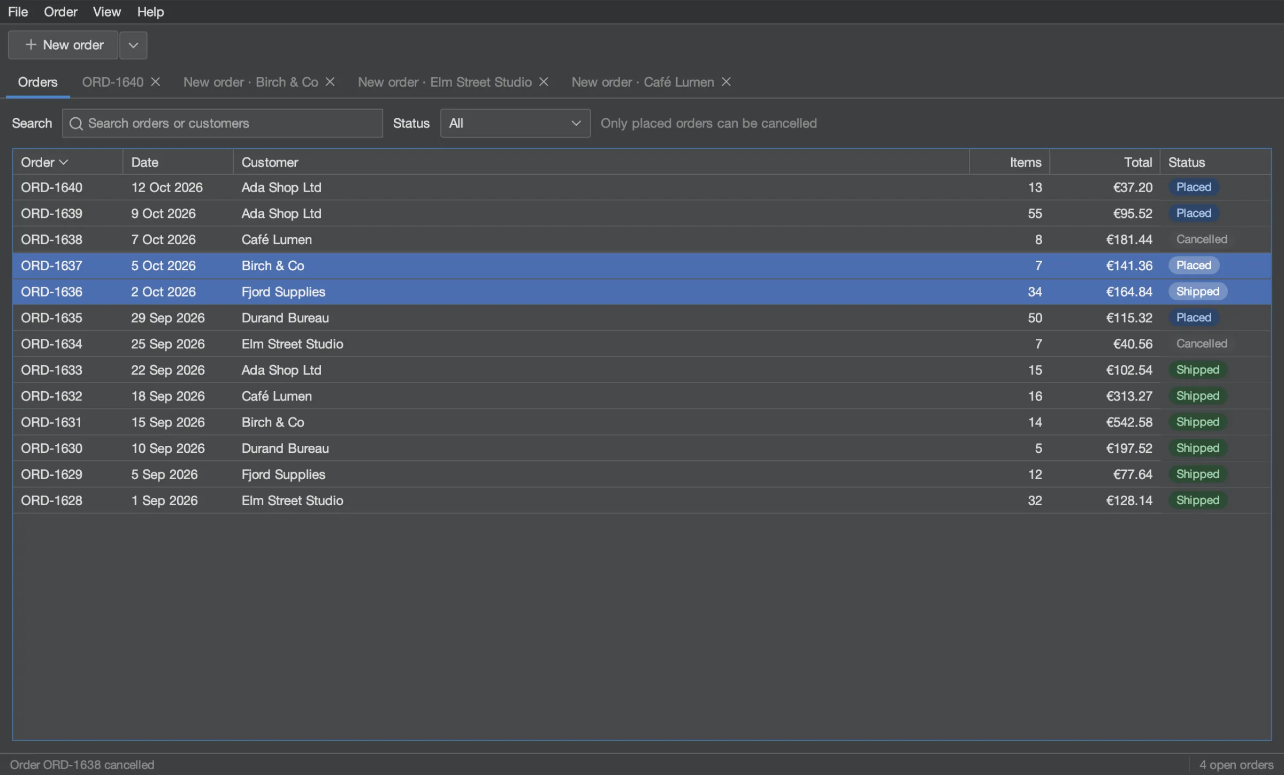Open the New order dropdown arrow

(133, 45)
